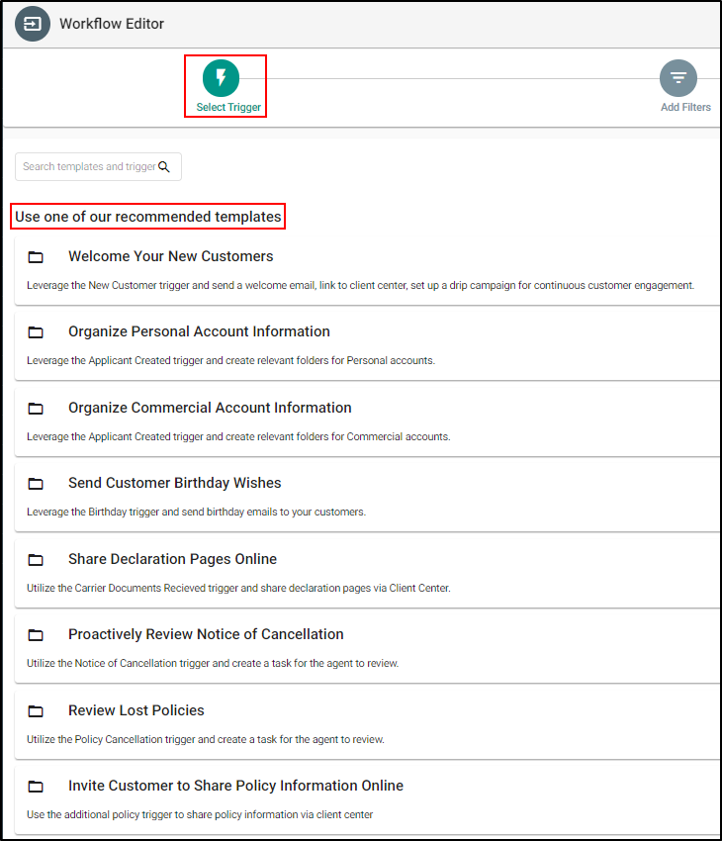Click the folder icon beside Send Customer Birthday Wishes
The width and height of the screenshot is (722, 841).
click(x=36, y=484)
